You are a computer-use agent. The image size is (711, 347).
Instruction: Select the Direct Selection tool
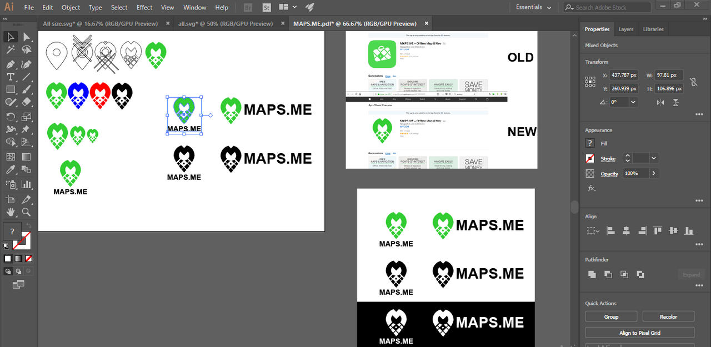coord(26,37)
